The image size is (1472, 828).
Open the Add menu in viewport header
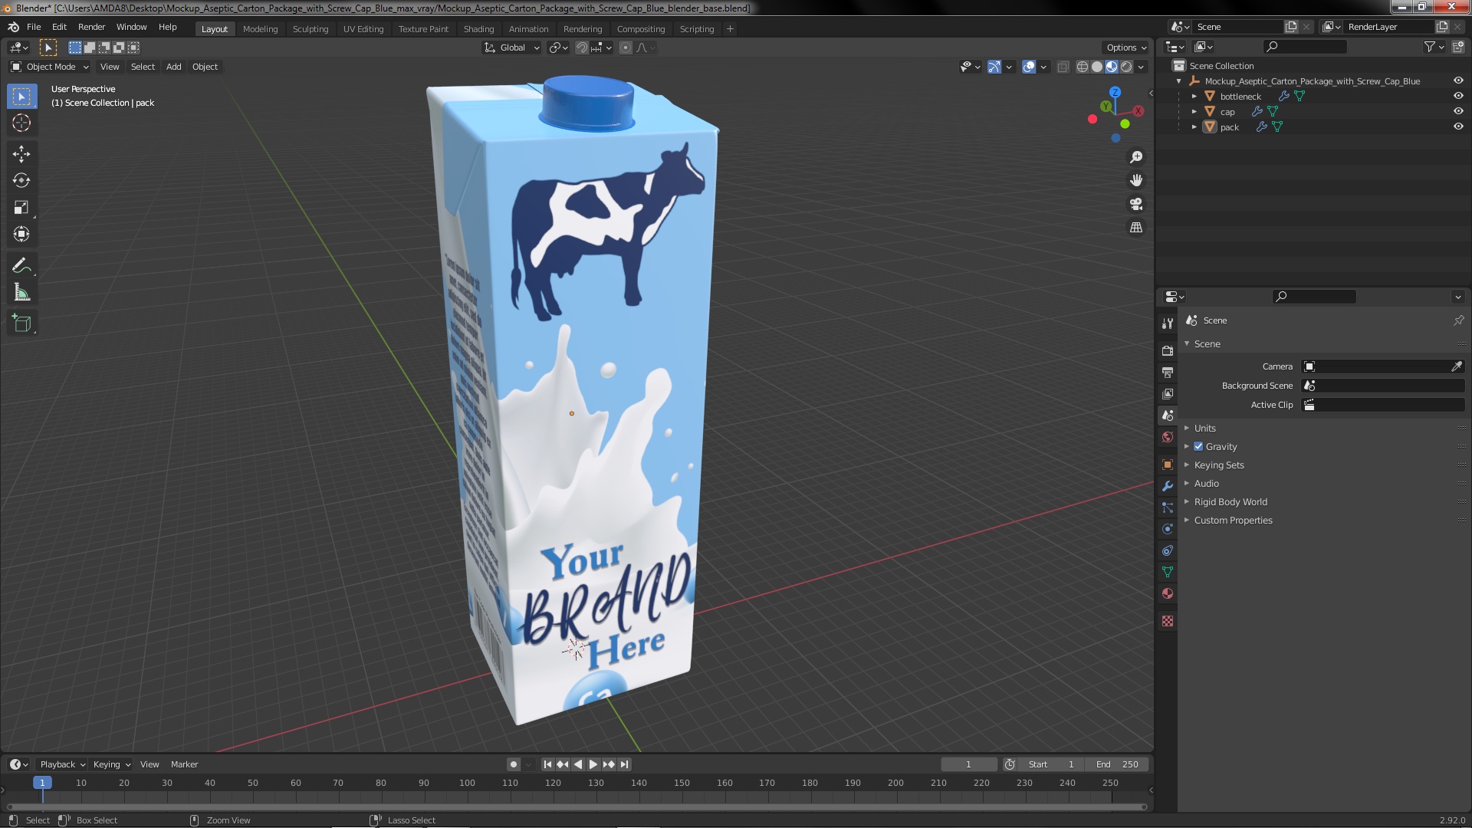pos(174,67)
